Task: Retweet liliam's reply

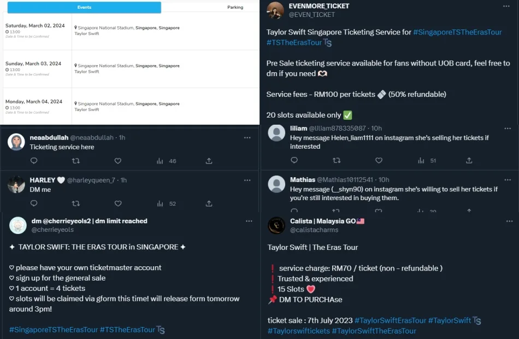Action: click(x=337, y=161)
